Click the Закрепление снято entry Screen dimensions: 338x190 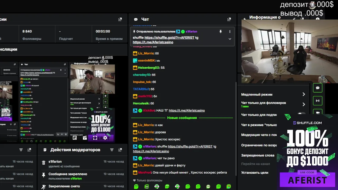click(82, 186)
